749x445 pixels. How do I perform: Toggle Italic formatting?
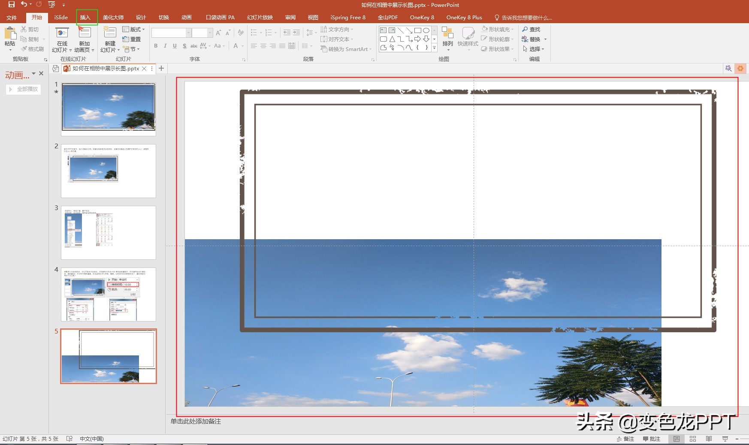165,46
